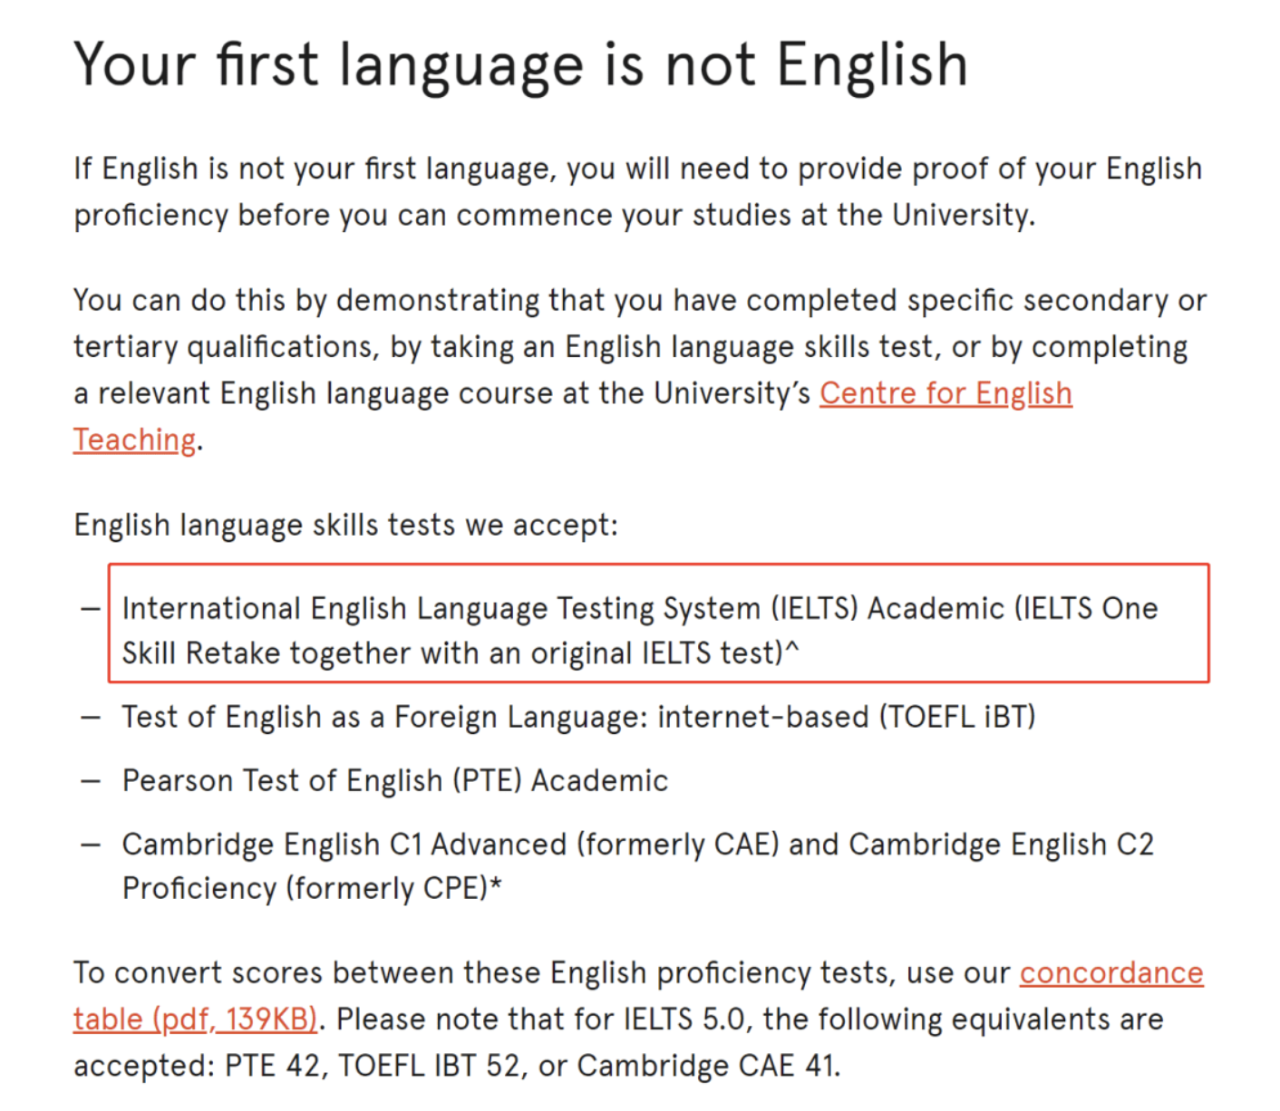Click the 'Your first language is not English' heading
Viewport: 1280px width, 1111px height.
pos(521,66)
